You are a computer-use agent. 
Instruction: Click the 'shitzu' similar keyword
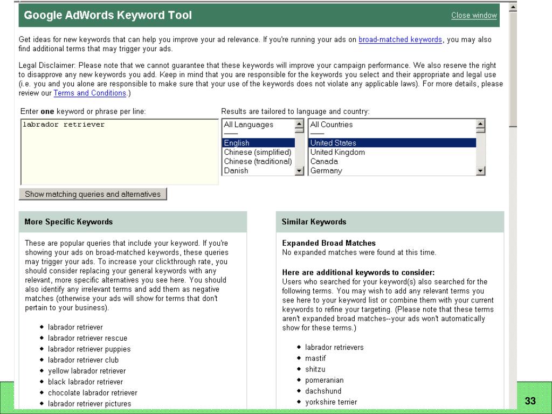315,369
